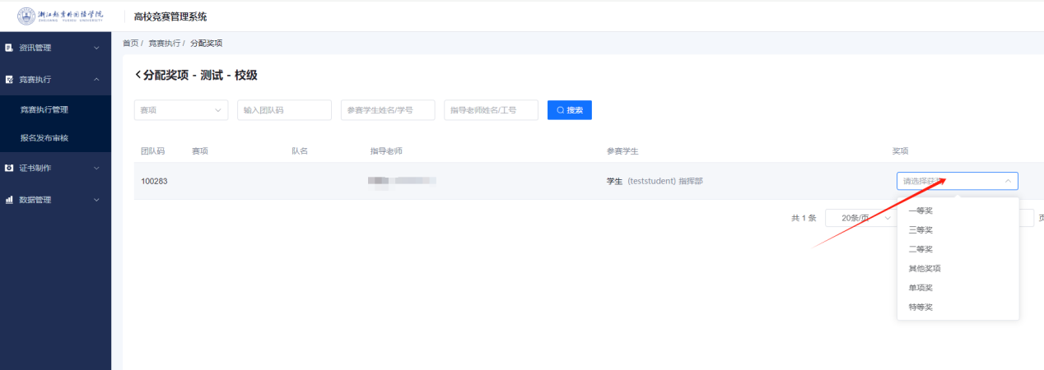Screen dimensions: 1044x370
Task: Click the 团队码 column header
Action: 152,151
